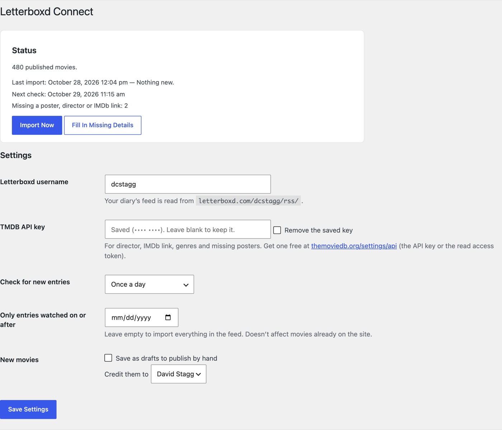Click Fill In Missing Details button
The height and width of the screenshot is (430, 502).
tap(103, 125)
